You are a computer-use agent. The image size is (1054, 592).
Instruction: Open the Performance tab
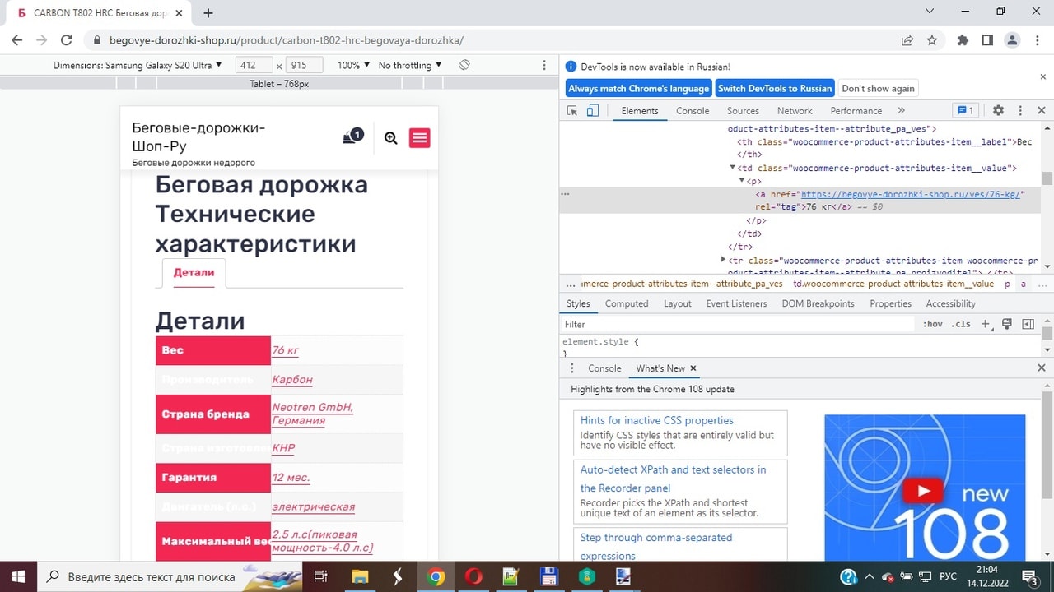(856, 111)
